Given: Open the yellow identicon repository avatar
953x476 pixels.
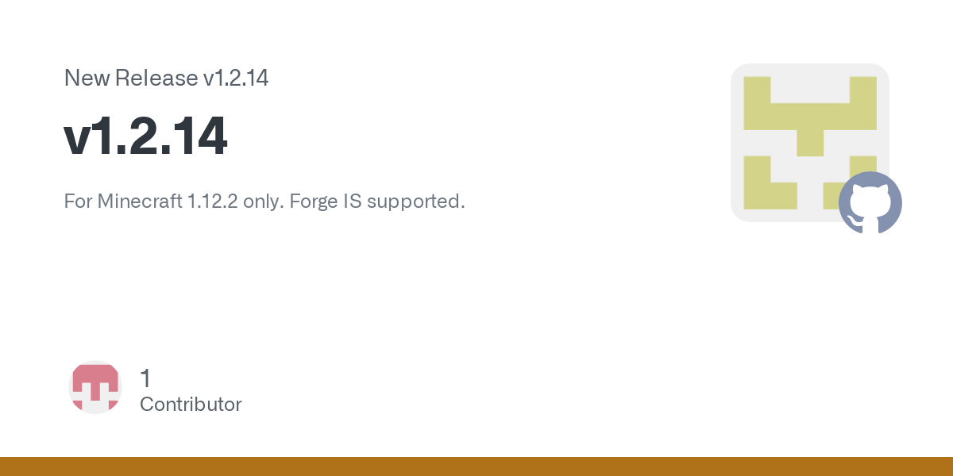Looking at the screenshot, I should click(810, 143).
